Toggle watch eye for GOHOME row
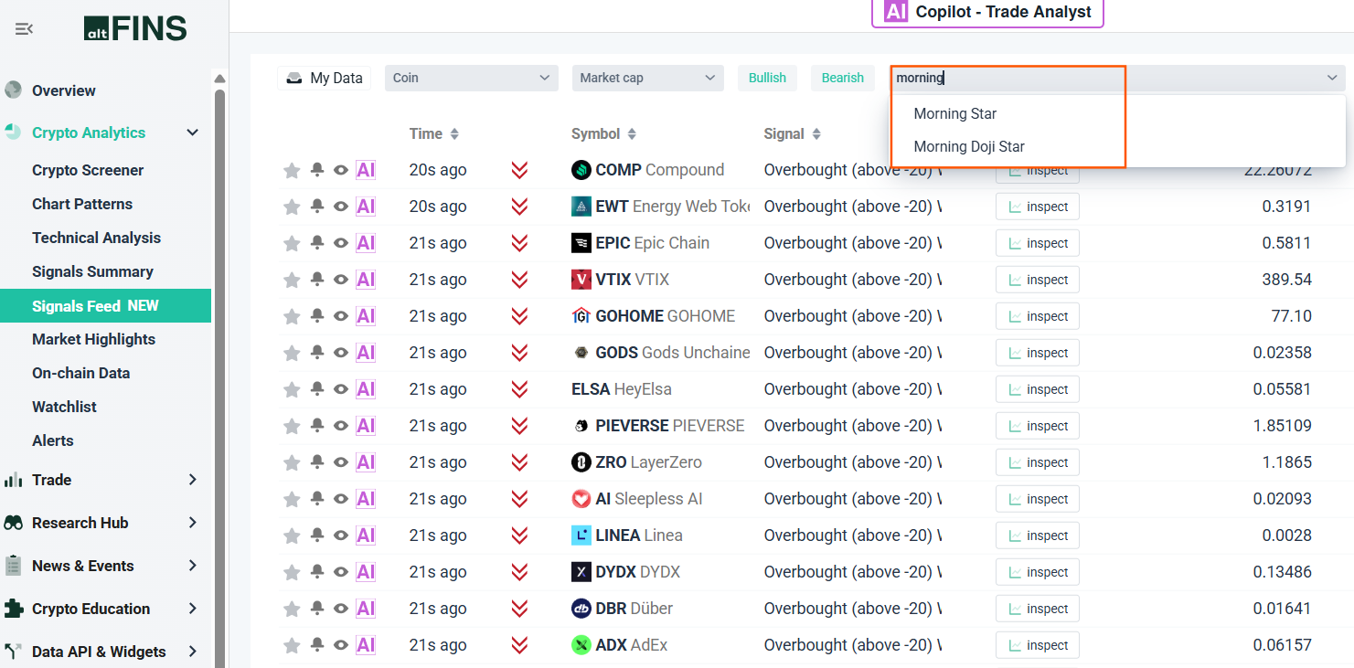 (341, 316)
